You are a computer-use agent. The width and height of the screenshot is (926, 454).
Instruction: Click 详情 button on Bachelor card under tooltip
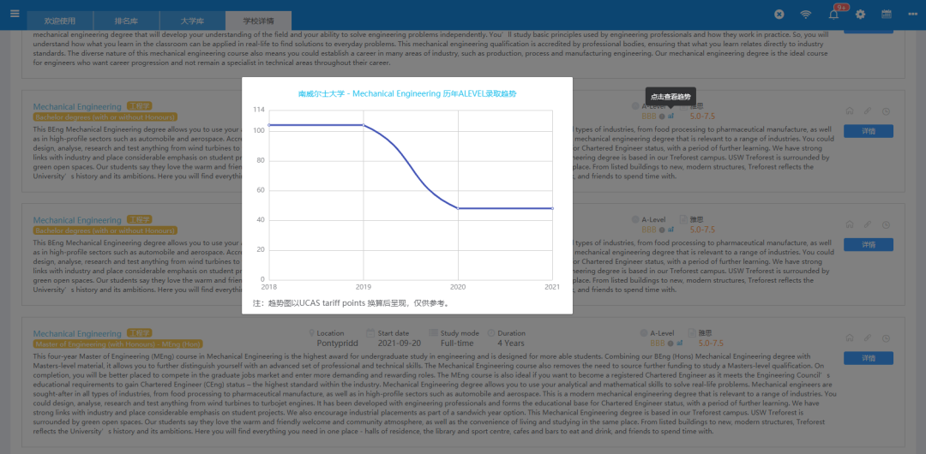click(868, 131)
